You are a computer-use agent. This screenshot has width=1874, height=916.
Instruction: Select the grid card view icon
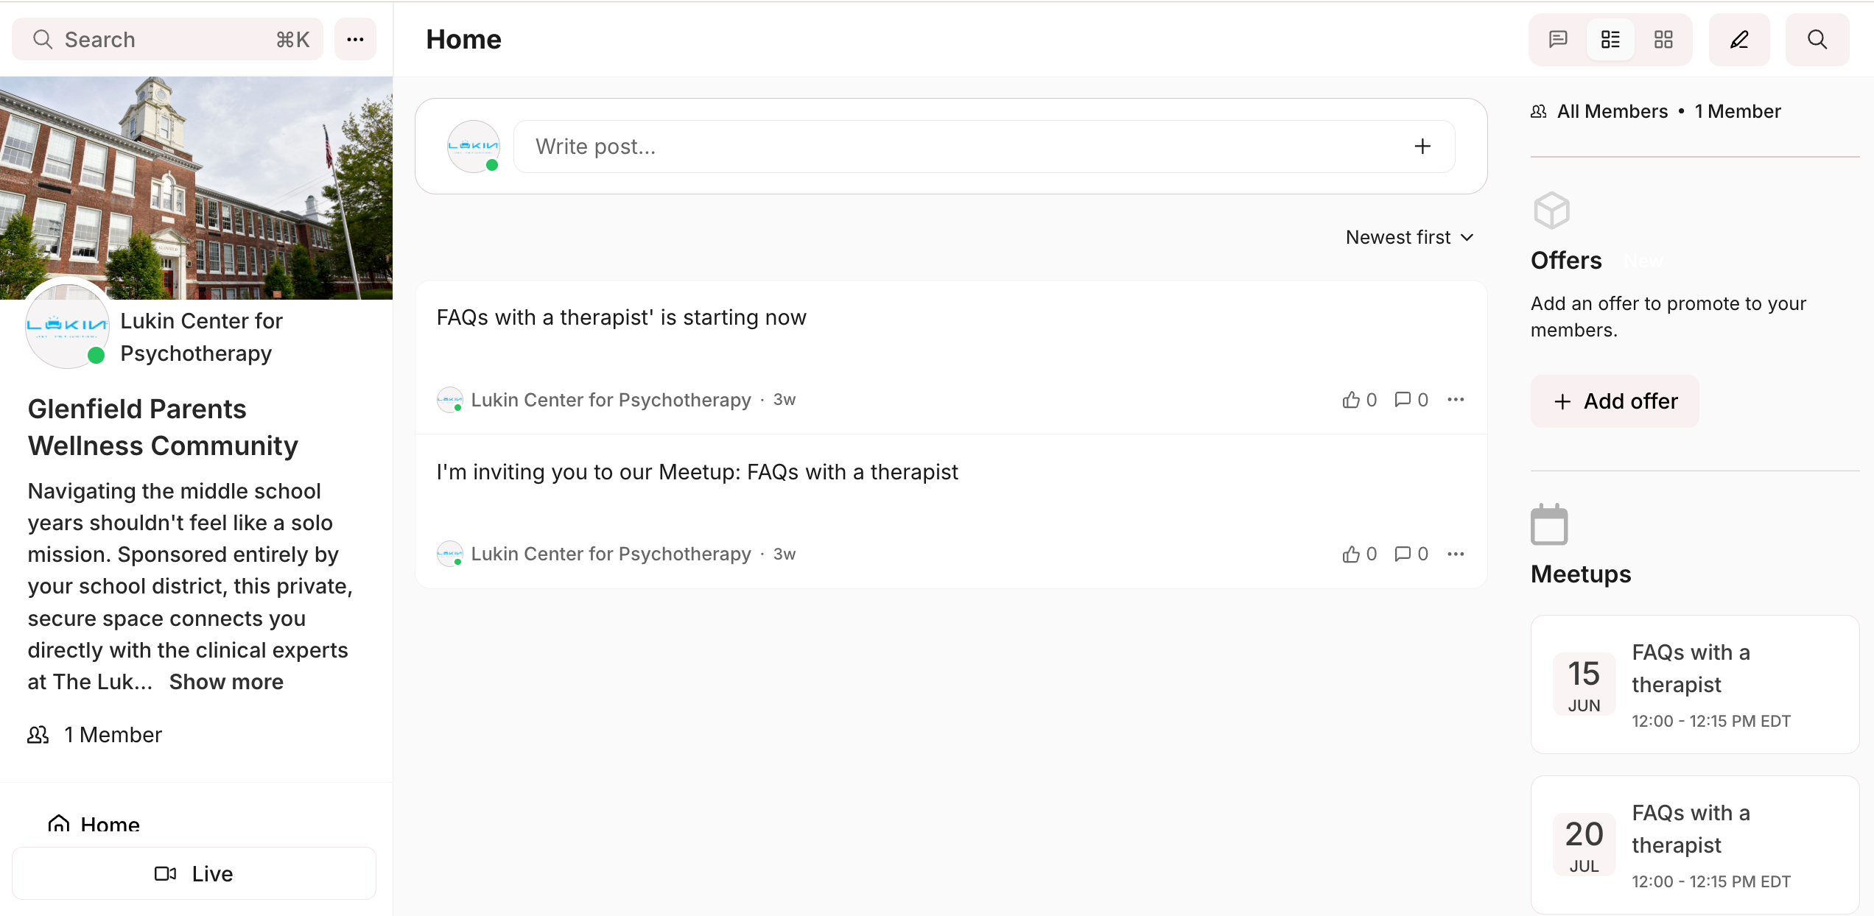1663,40
